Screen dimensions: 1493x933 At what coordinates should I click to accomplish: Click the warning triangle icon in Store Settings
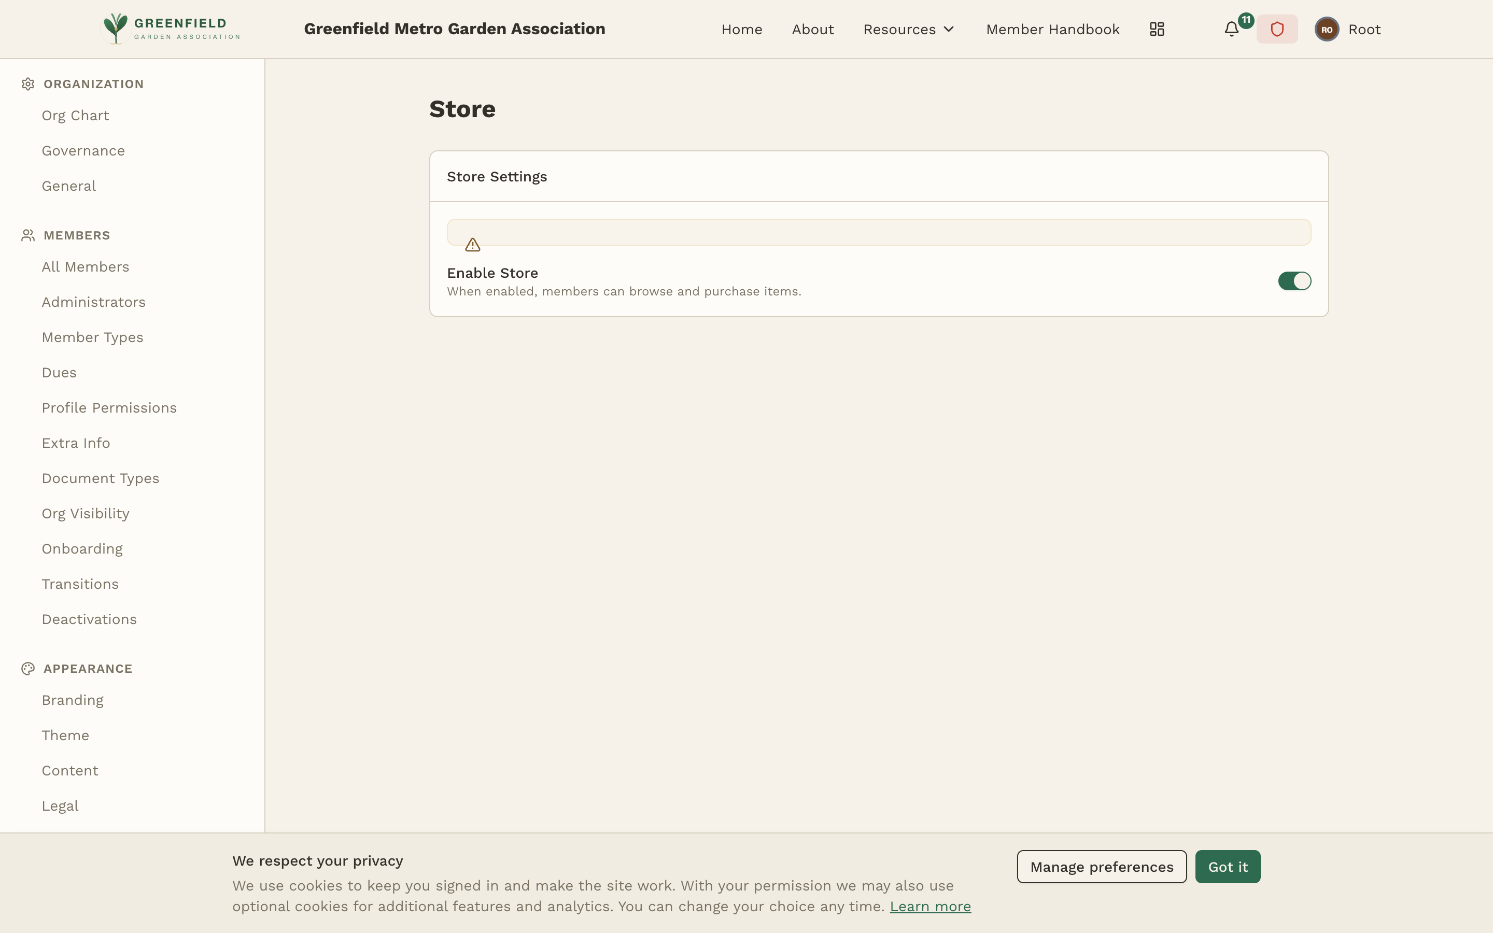473,245
